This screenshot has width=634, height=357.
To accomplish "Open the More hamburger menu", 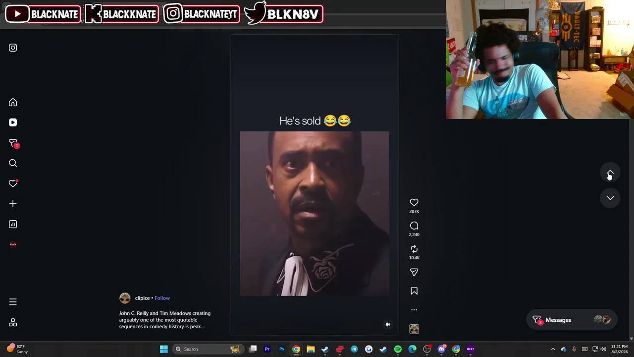I will [x=13, y=302].
